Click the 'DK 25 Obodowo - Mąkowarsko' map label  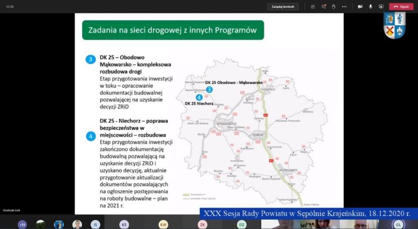click(234, 82)
